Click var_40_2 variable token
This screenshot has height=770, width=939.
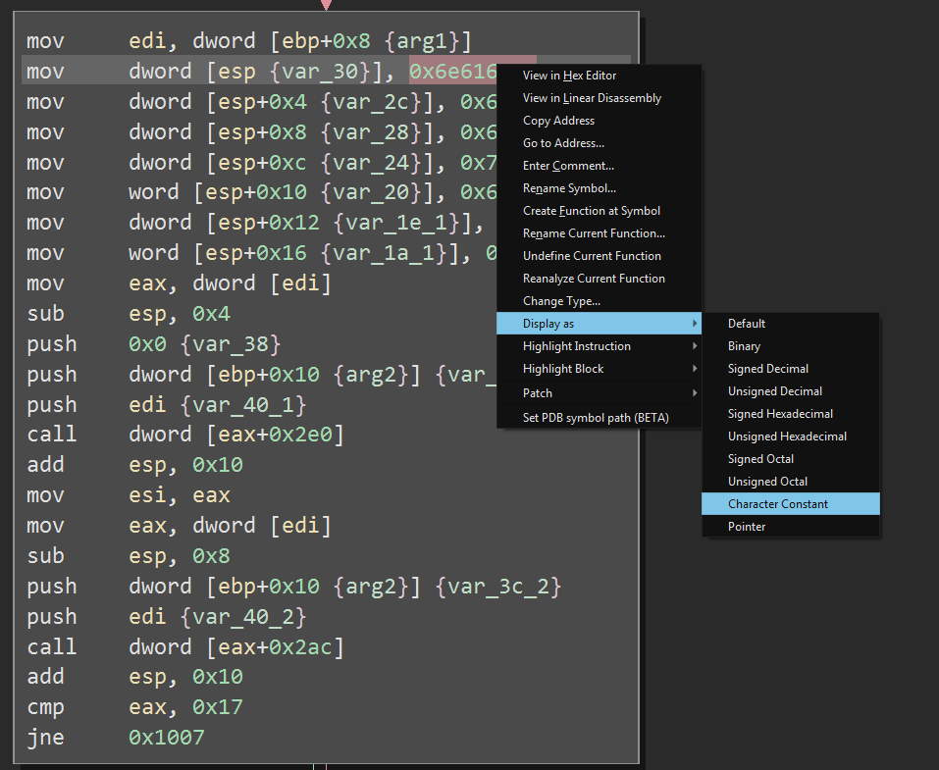click(x=243, y=617)
